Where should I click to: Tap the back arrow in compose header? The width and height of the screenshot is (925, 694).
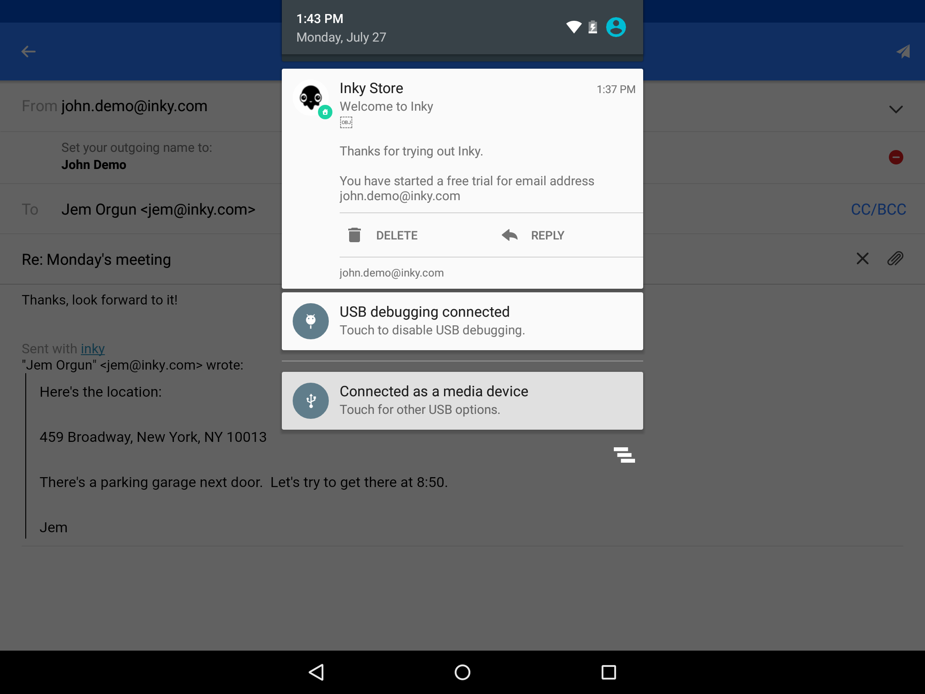[x=28, y=52]
